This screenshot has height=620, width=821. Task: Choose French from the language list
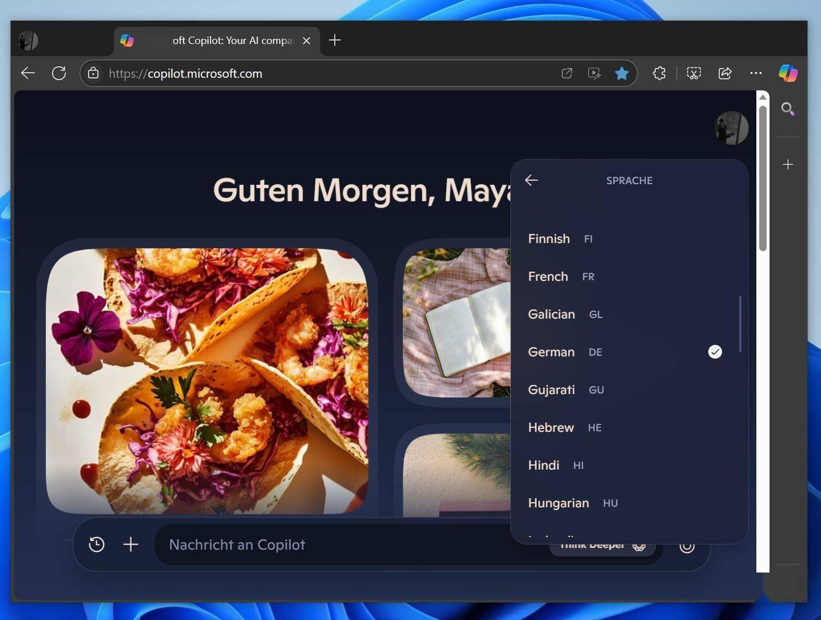548,276
